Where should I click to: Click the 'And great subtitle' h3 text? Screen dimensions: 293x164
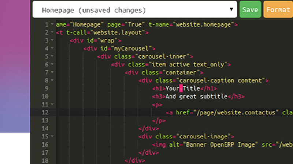(x=197, y=97)
